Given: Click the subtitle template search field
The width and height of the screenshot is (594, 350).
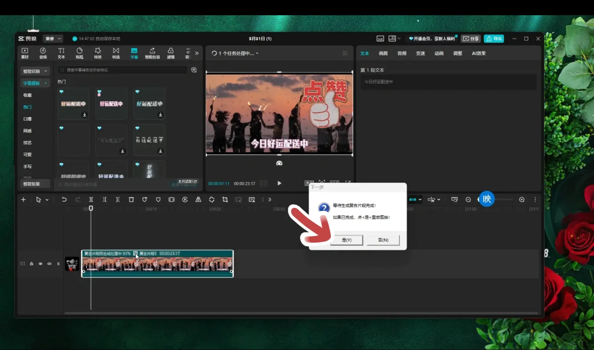Looking at the screenshot, I should [123, 70].
